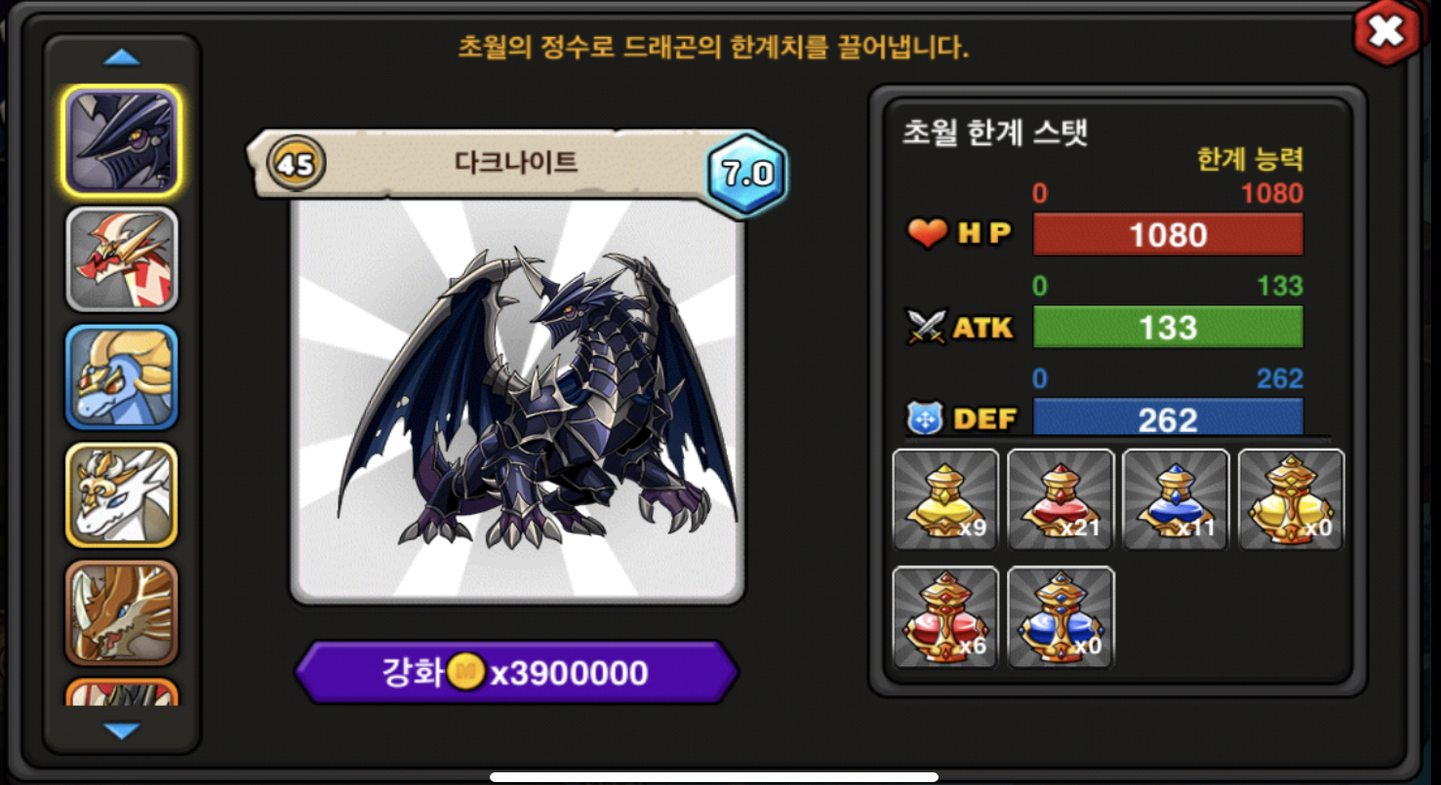The height and width of the screenshot is (785, 1441).
Task: Select the large red essence potion x6
Action: [945, 617]
